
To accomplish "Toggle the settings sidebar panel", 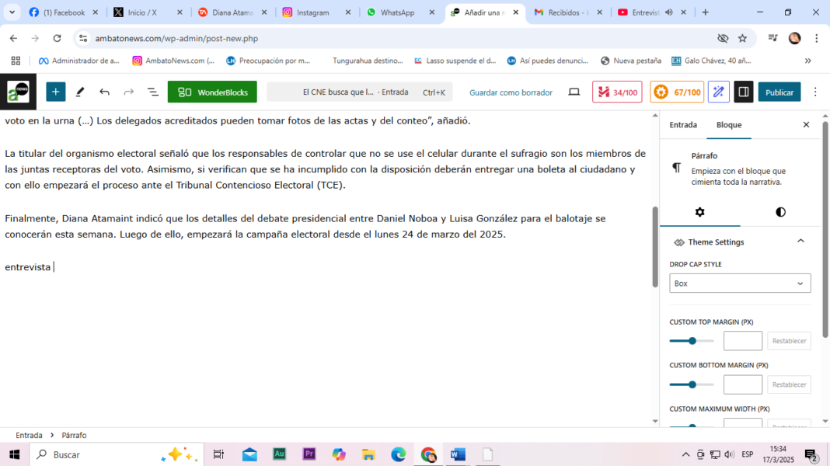I will [x=743, y=92].
